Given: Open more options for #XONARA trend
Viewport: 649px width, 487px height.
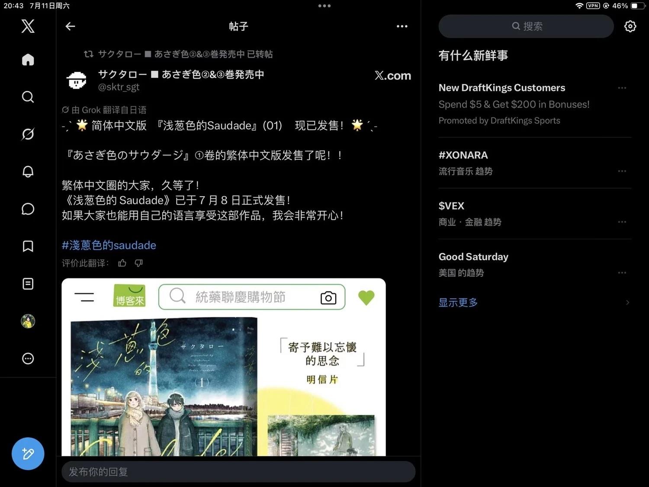Looking at the screenshot, I should tap(622, 171).
